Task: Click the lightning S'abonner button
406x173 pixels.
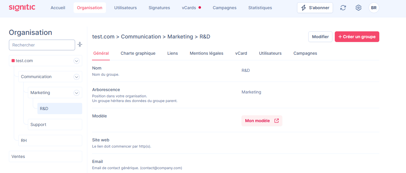Action: (x=315, y=8)
